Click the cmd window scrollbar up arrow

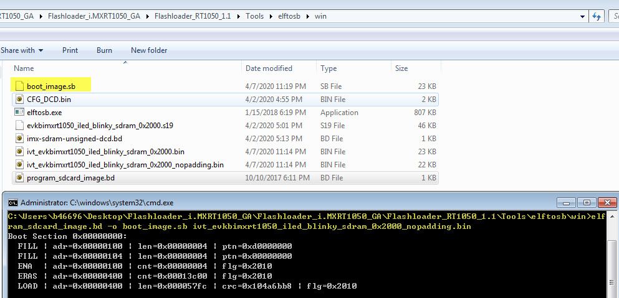612,215
